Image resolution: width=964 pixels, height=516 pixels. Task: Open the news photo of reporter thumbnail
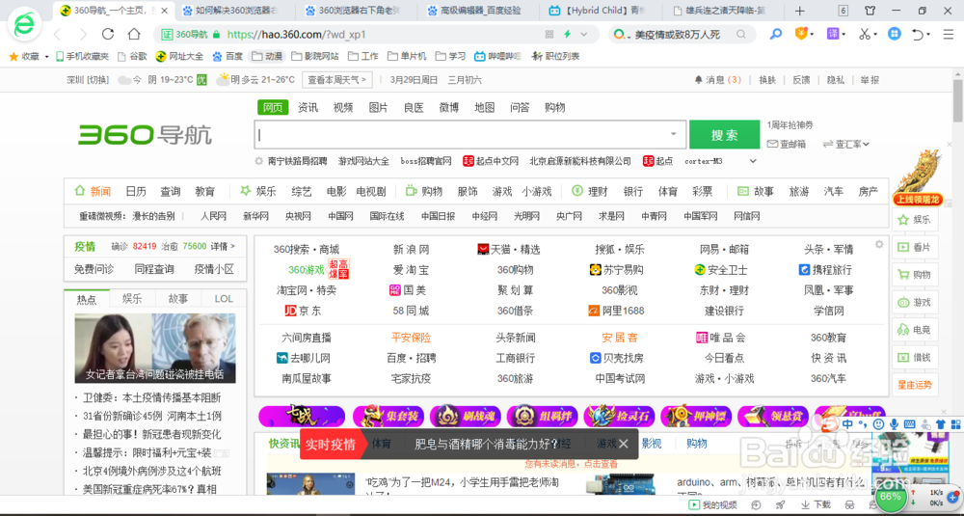[155, 348]
